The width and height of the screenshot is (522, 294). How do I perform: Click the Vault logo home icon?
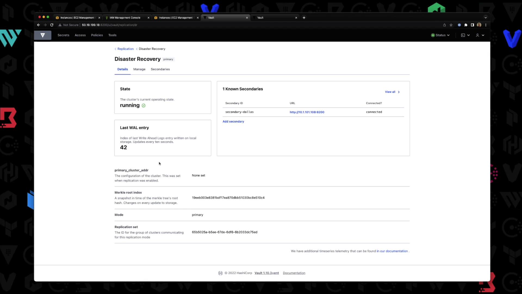pyautogui.click(x=43, y=35)
